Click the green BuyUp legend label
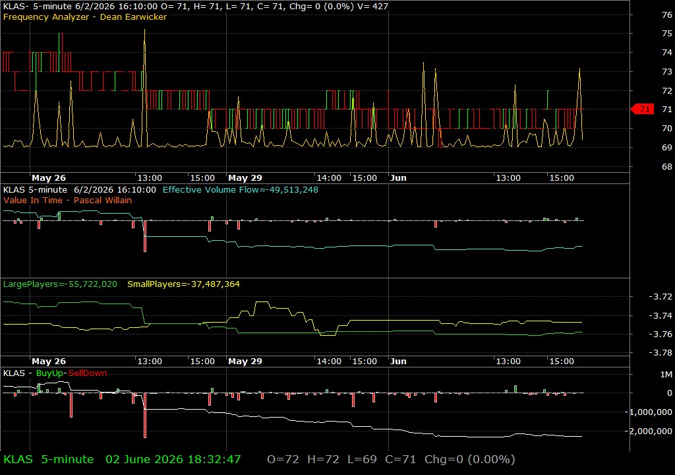 49,373
